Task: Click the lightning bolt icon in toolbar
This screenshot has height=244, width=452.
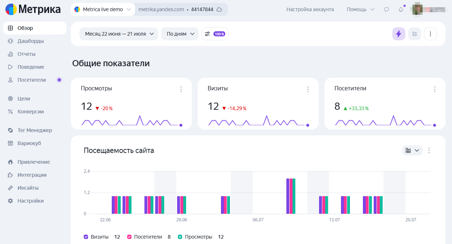Action: point(398,34)
